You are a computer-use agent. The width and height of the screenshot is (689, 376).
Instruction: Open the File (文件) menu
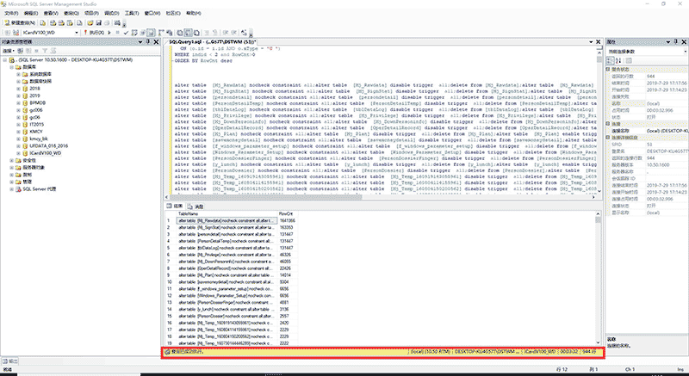click(11, 13)
